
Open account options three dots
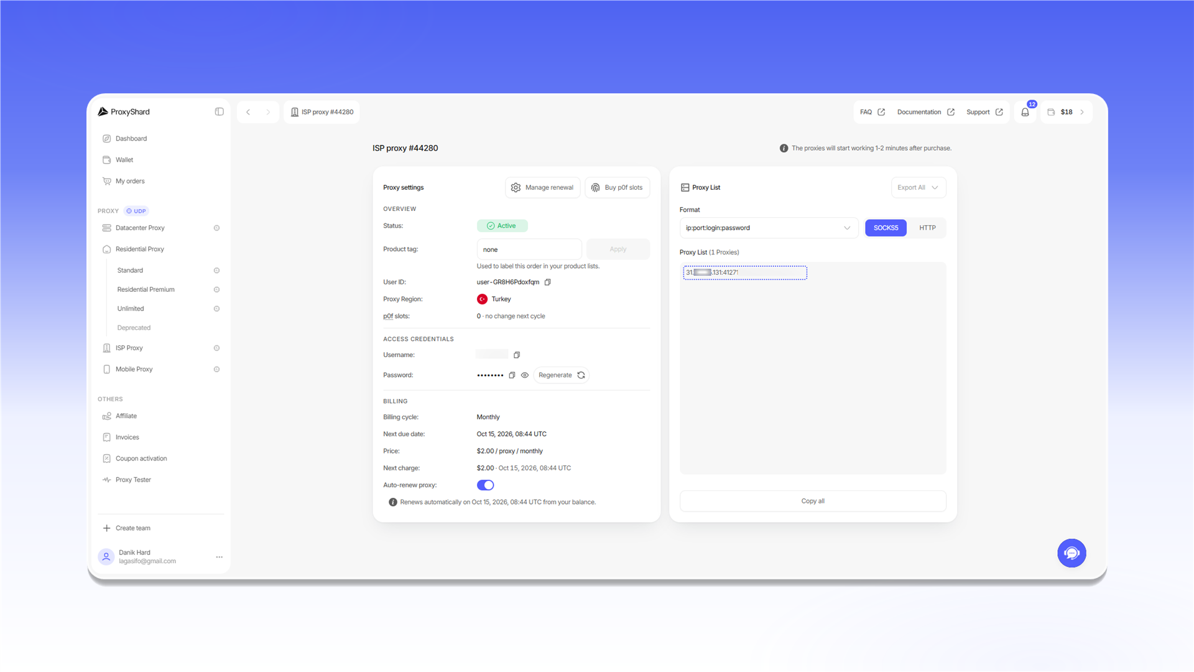(219, 557)
